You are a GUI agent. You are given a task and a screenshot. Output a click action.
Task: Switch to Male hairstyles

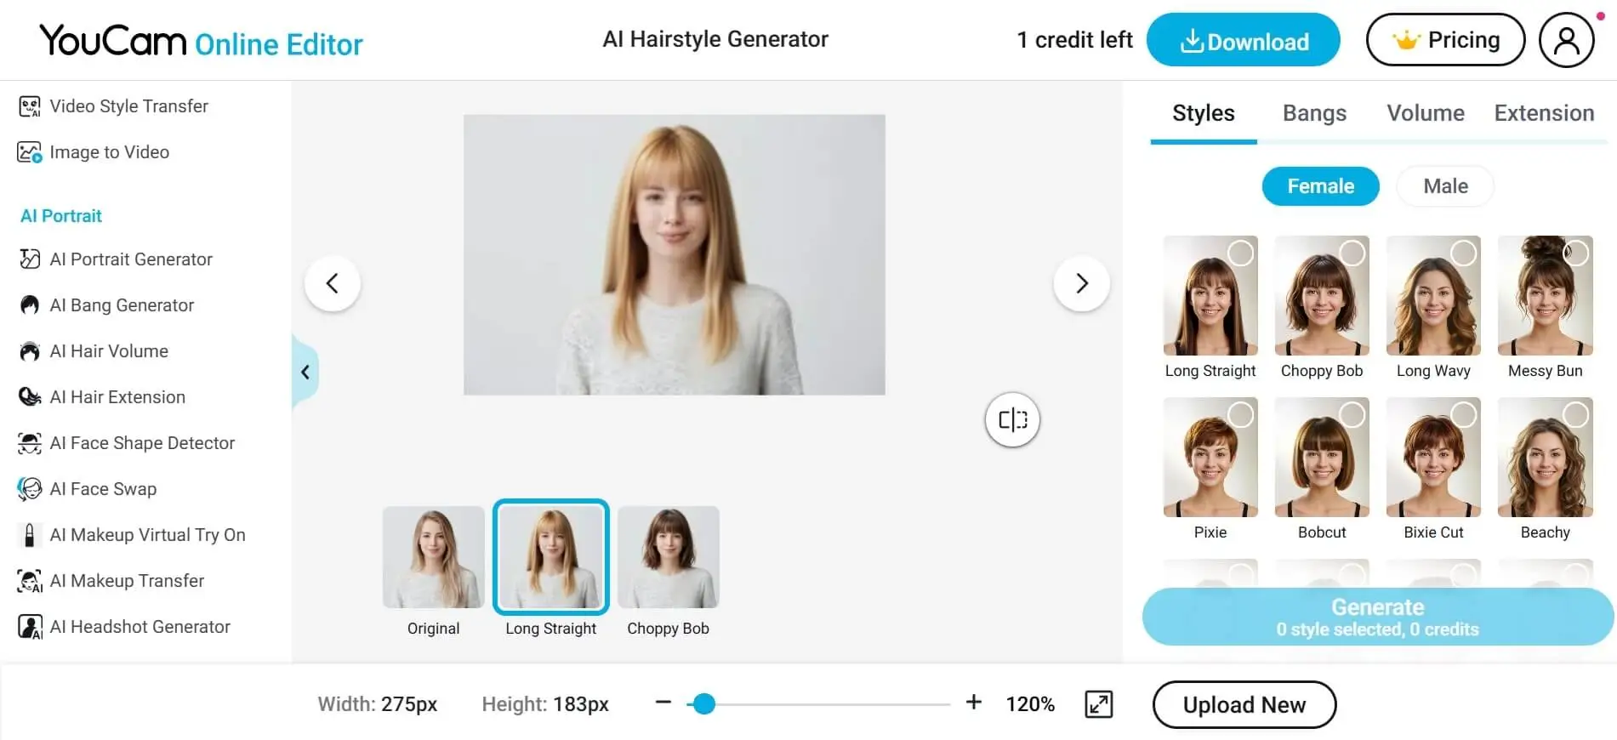tap(1445, 186)
